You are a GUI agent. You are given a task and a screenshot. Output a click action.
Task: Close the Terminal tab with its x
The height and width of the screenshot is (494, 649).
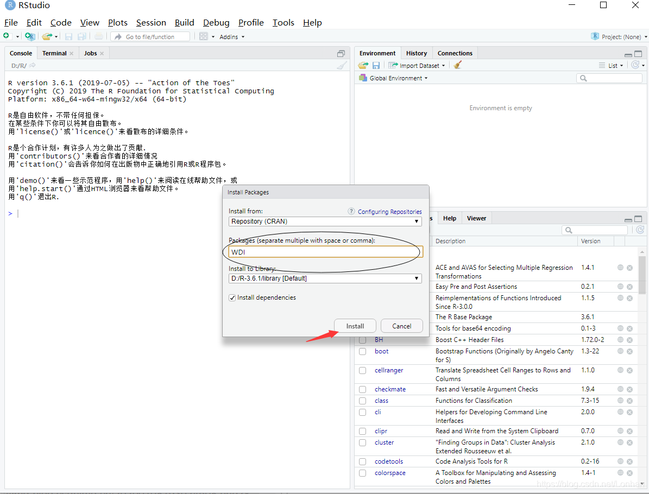(x=72, y=53)
